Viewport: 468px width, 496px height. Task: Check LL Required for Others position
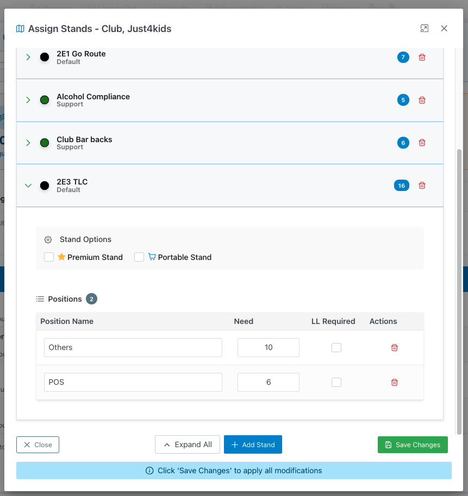336,348
